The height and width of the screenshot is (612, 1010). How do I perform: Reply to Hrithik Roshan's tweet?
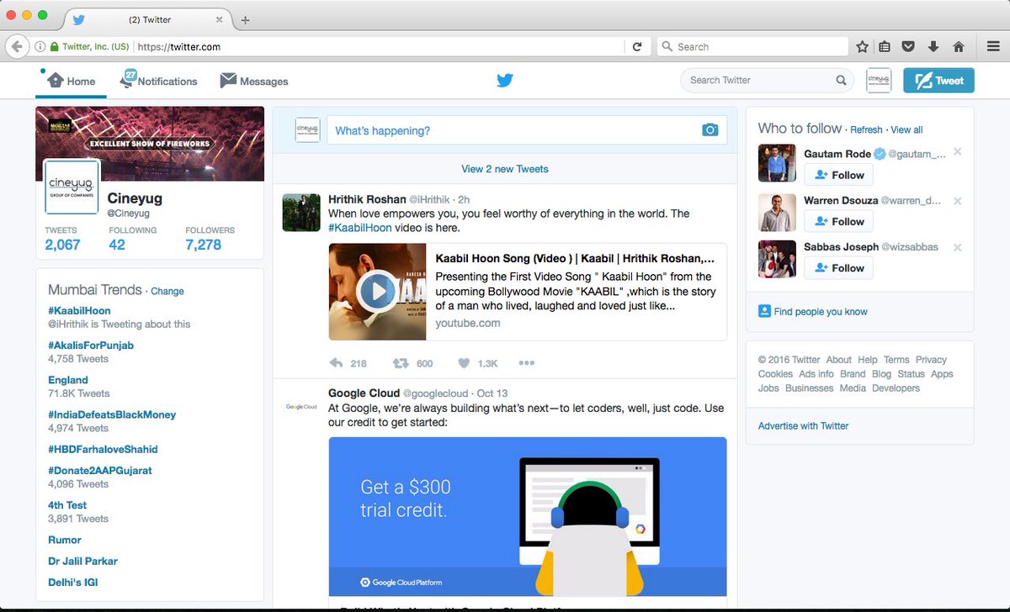click(x=337, y=363)
